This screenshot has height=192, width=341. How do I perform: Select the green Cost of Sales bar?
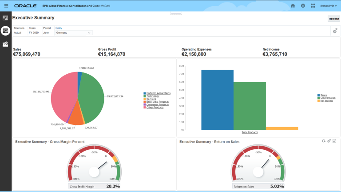click(250, 106)
